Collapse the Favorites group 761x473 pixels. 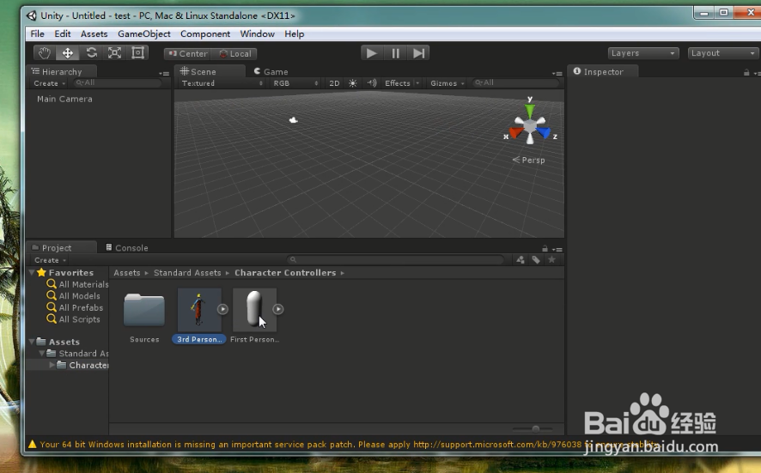click(32, 273)
